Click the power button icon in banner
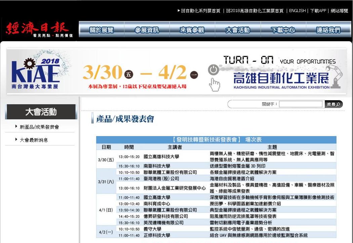Image resolution: width=353 pixels, height=243 pixels. [x=213, y=70]
